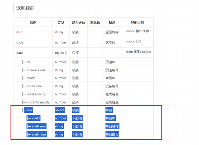
Task: Click the highlighted 商品ID remark cell
Action: (111, 118)
